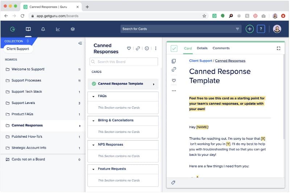Collapse the FAQs section
This screenshot has width=290, height=193.
[x=94, y=96]
